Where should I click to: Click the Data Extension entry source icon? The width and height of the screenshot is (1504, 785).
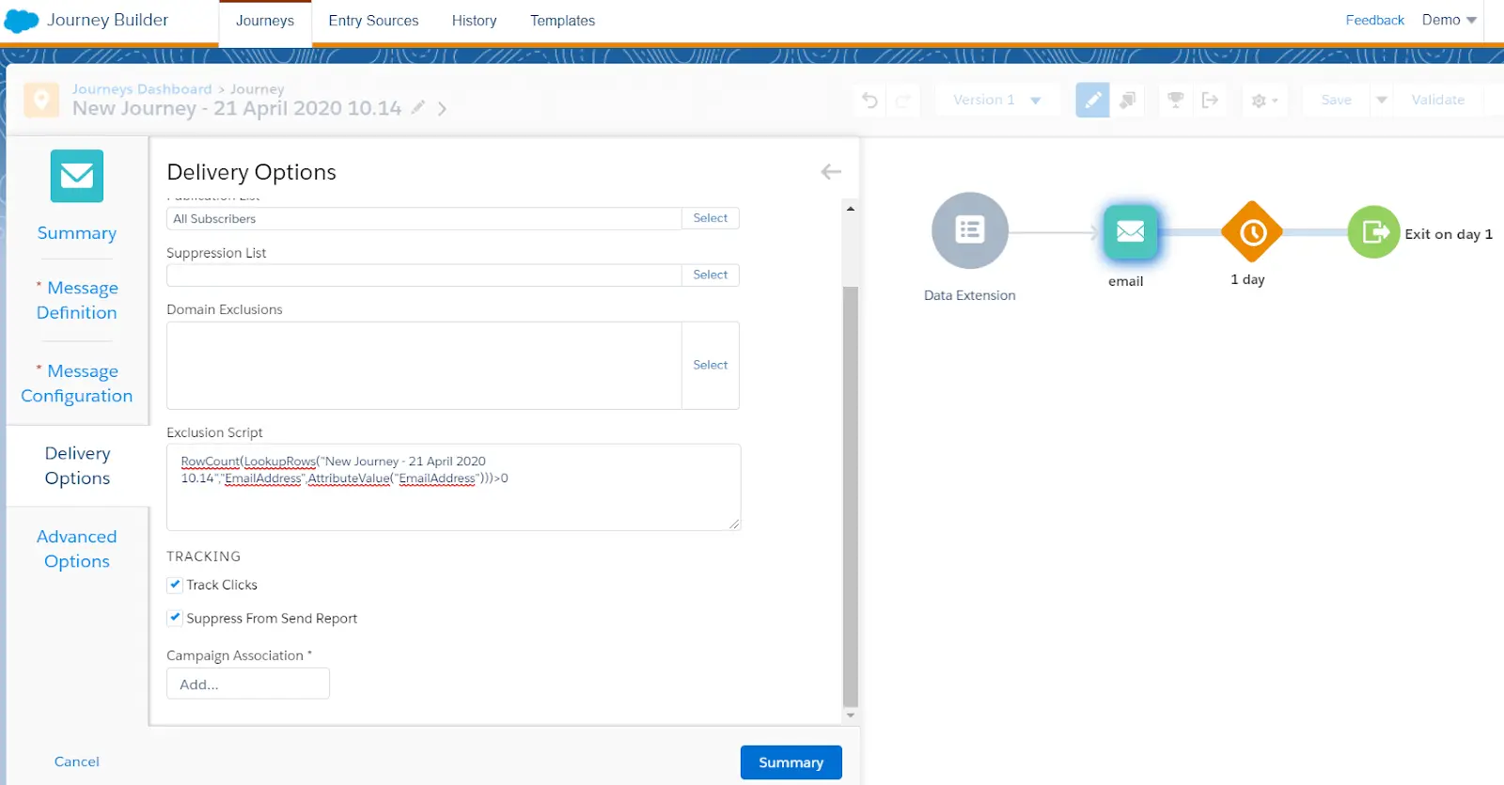(969, 230)
